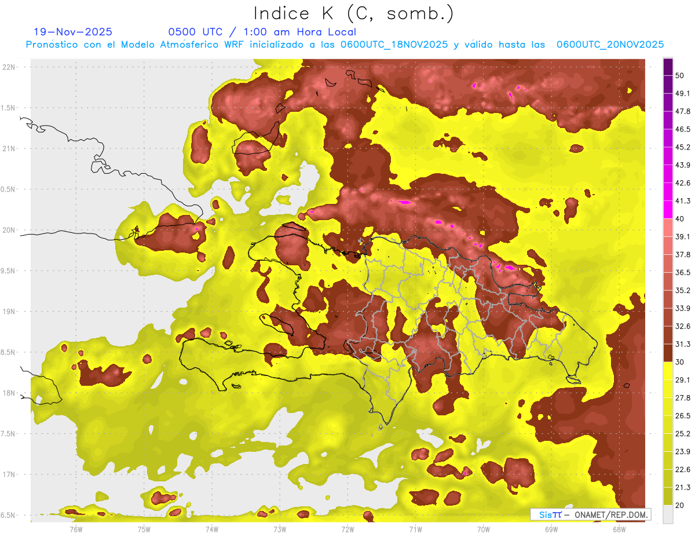Click the colorbar value 47.8
695x537 pixels.
point(683,111)
